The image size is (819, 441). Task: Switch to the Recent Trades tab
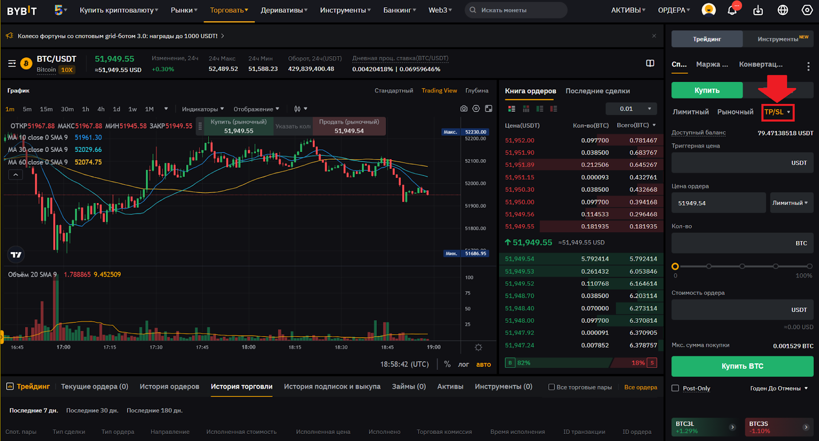597,91
